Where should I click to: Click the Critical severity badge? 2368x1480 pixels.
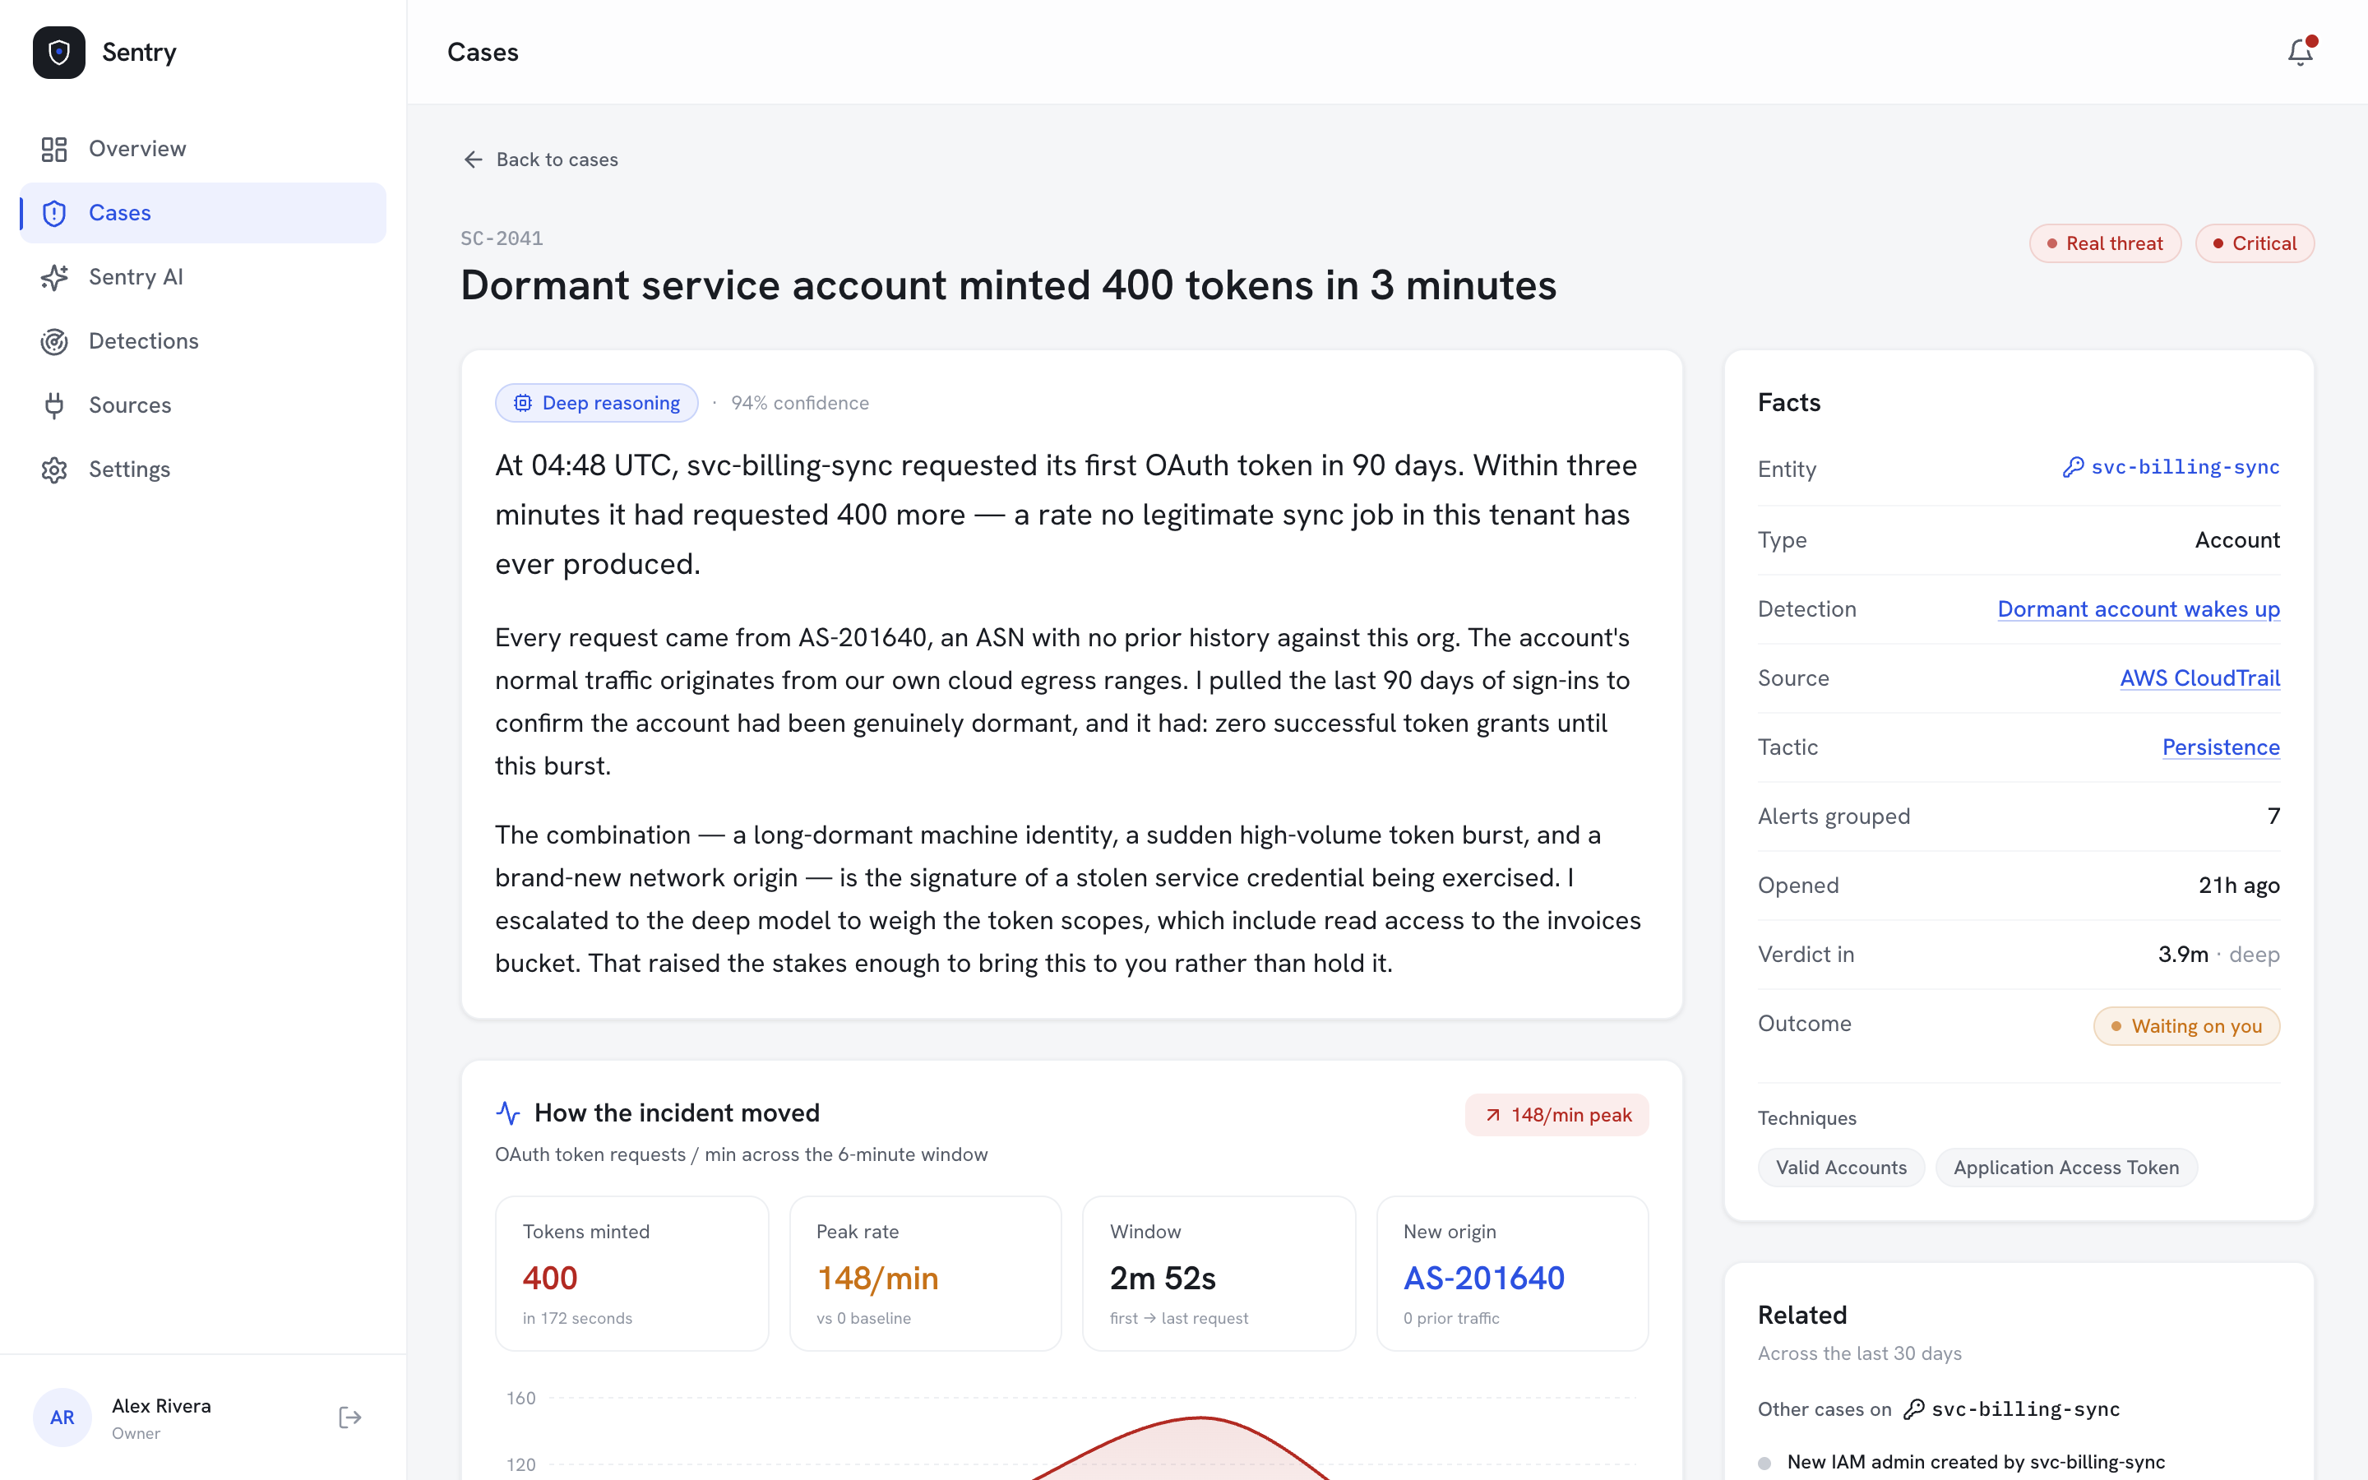pyautogui.click(x=2255, y=243)
